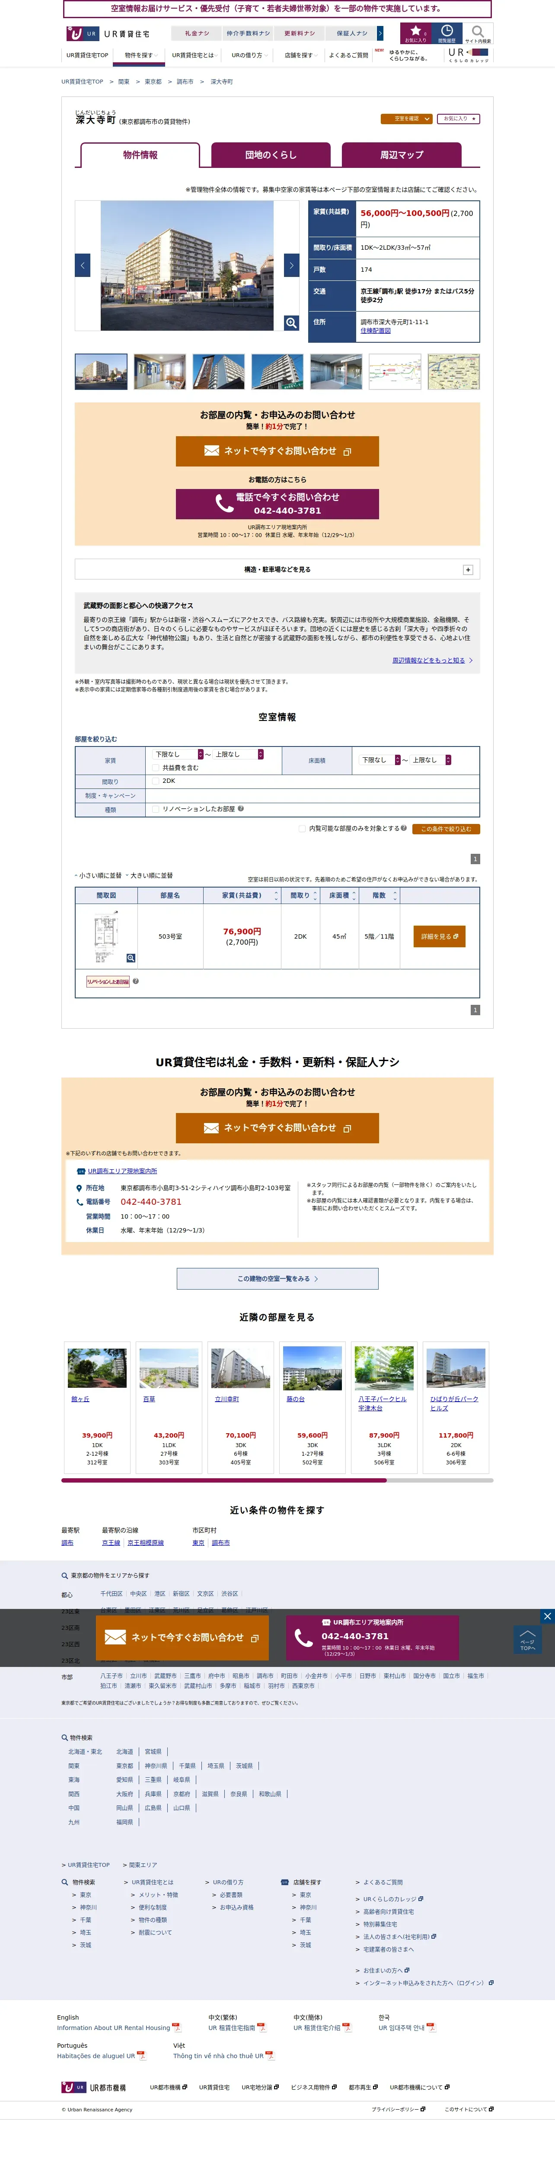This screenshot has height=2178, width=555.
Task: Open English housing info PDF
Action: 118,2027
